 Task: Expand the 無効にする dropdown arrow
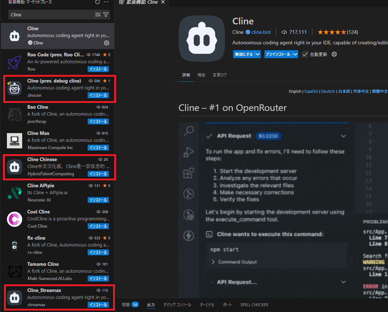click(x=257, y=54)
